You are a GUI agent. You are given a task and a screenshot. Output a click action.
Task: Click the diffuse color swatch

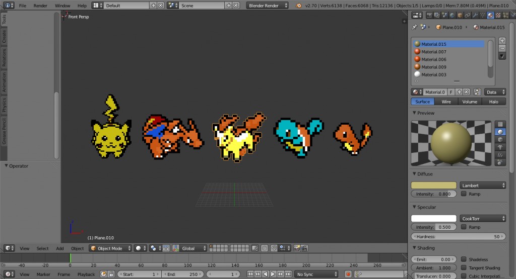pyautogui.click(x=434, y=185)
